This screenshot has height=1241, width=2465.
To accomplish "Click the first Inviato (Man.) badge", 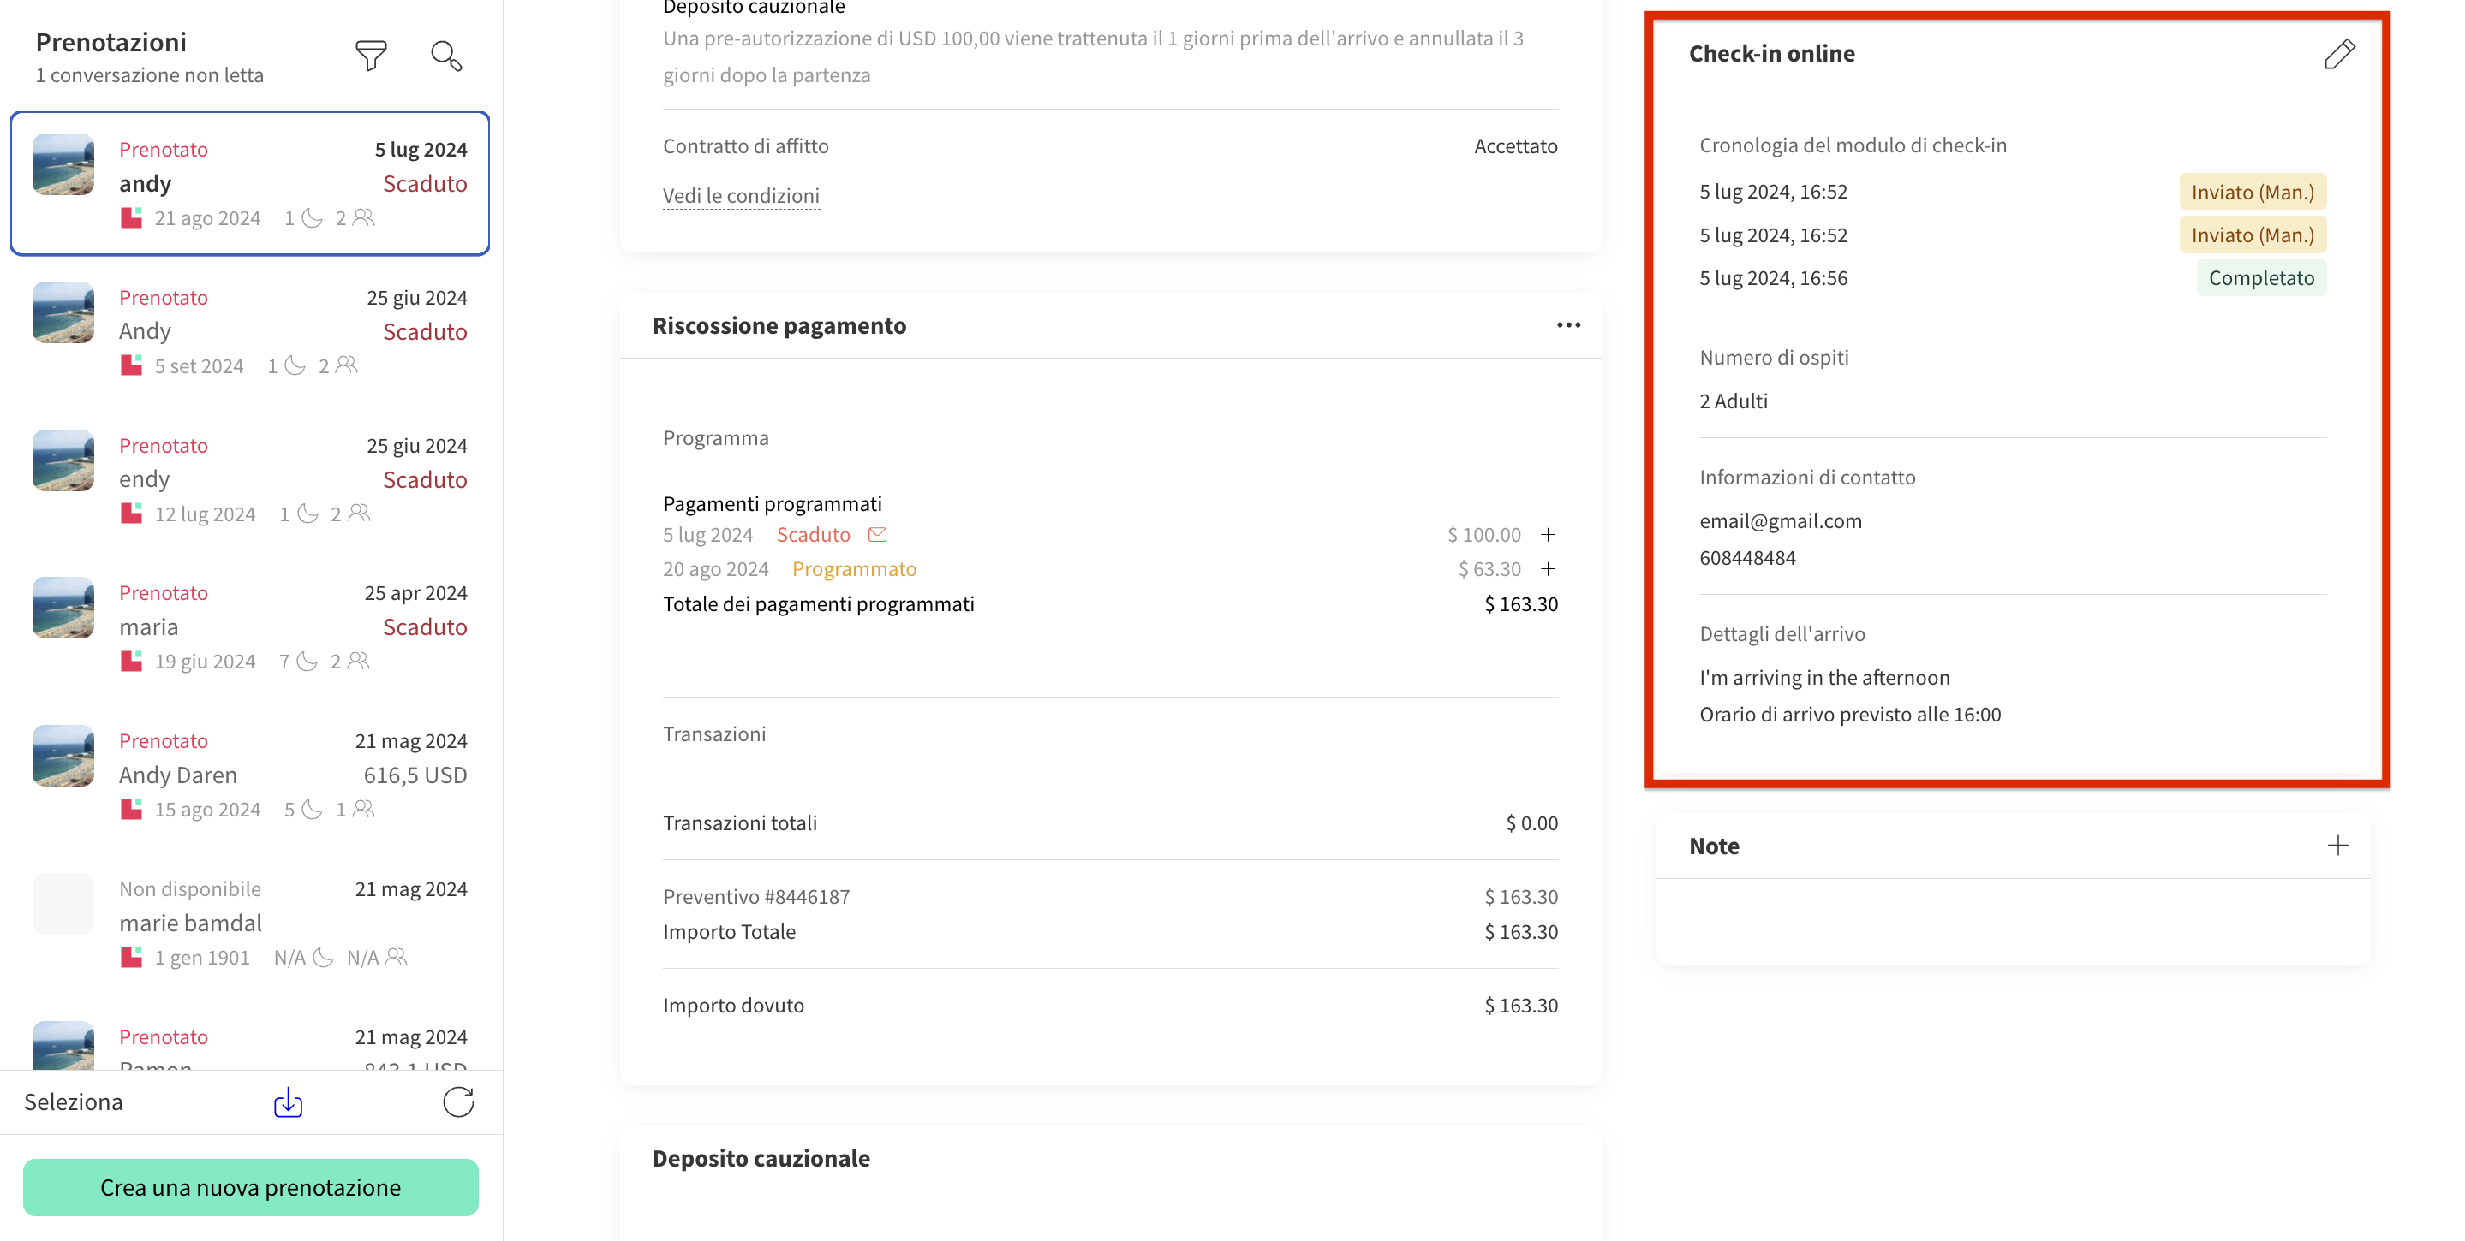I will [x=2252, y=193].
